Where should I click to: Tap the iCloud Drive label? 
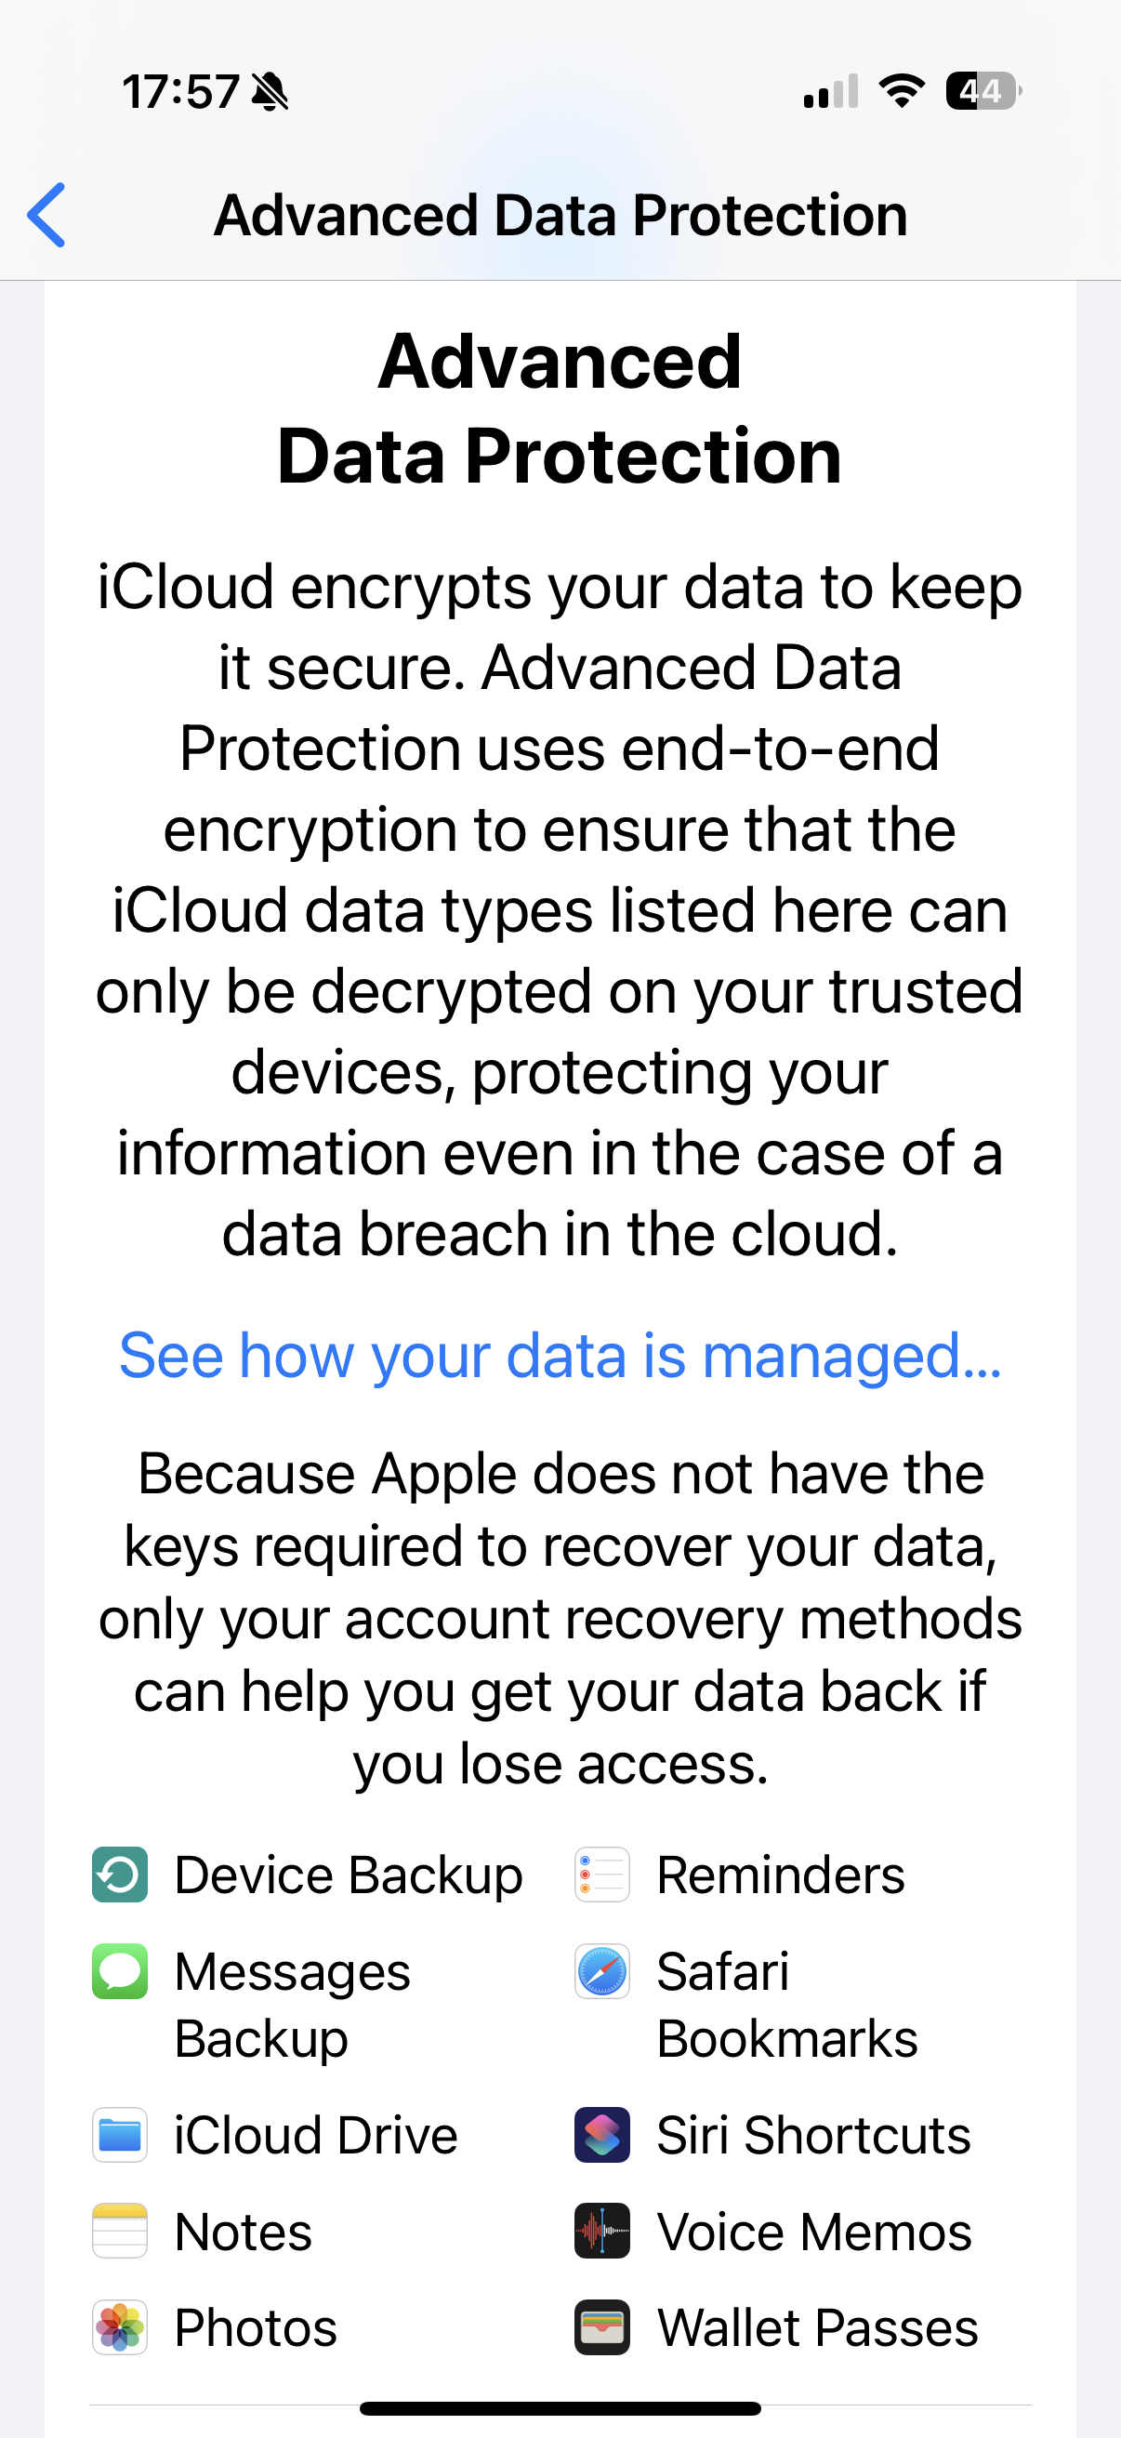[x=316, y=2134]
